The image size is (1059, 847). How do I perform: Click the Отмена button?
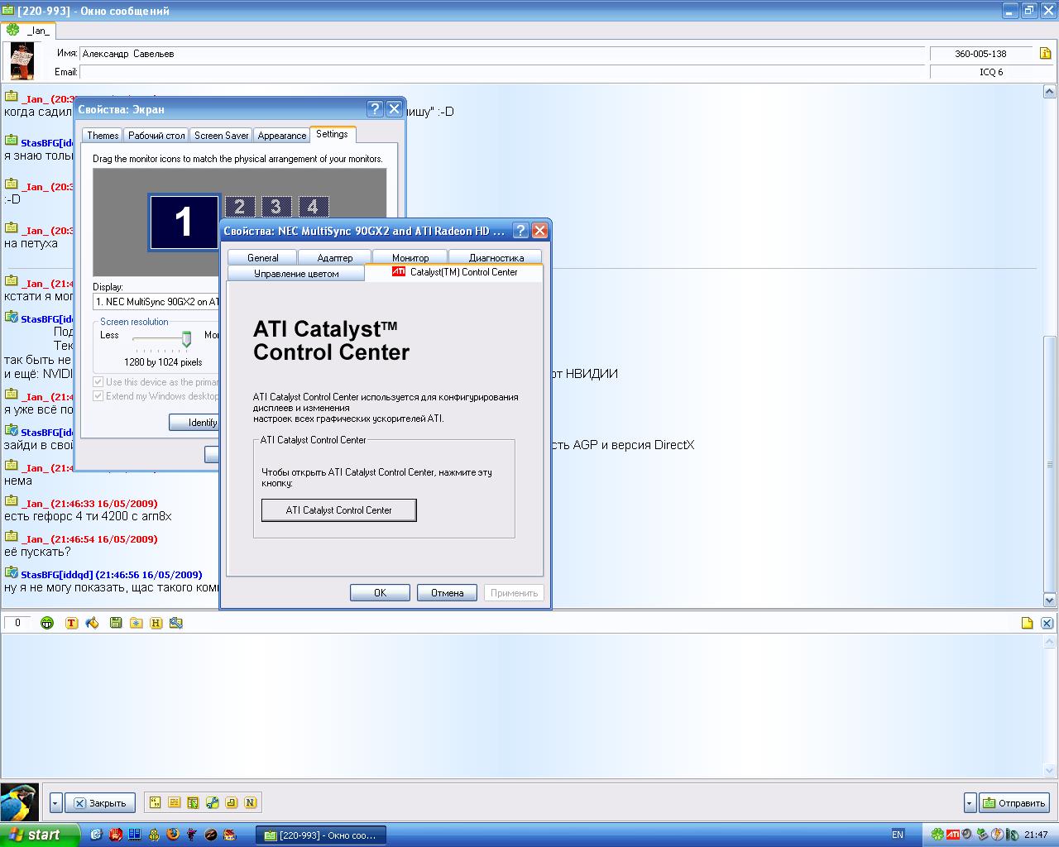point(447,592)
